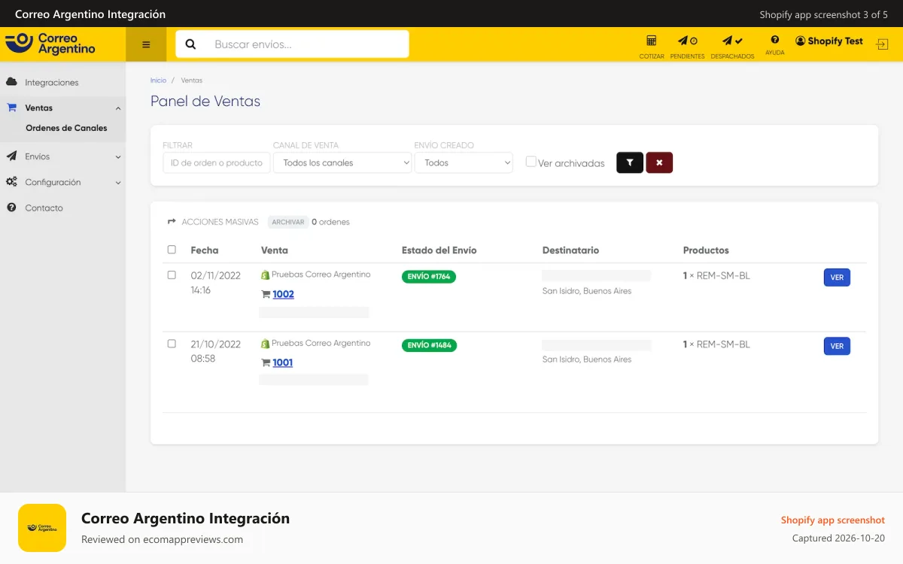Click the Contacto question icon
Image resolution: width=903 pixels, height=564 pixels.
tap(11, 208)
